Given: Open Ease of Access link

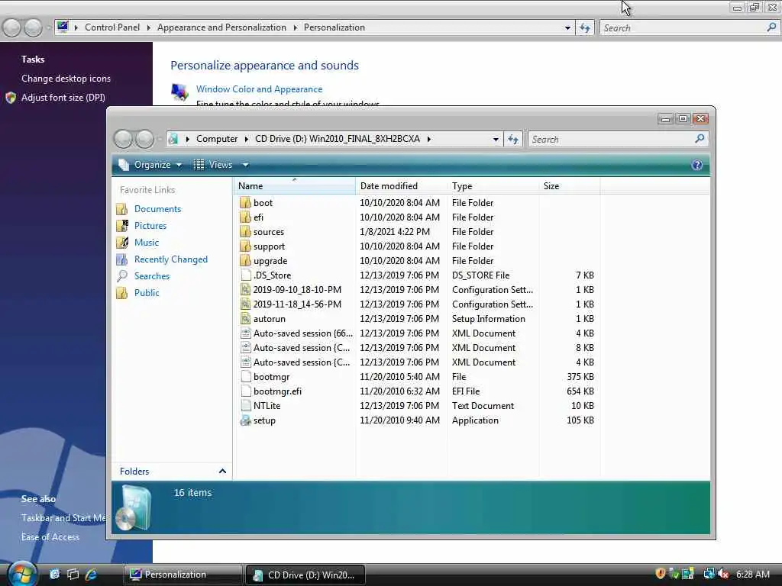Looking at the screenshot, I should [x=50, y=537].
